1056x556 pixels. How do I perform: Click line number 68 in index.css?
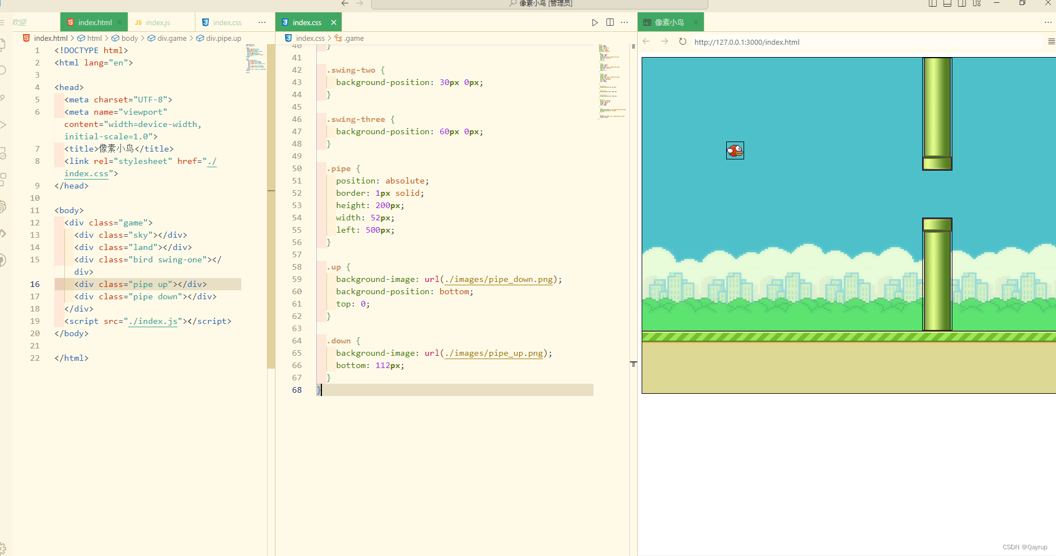pos(297,390)
